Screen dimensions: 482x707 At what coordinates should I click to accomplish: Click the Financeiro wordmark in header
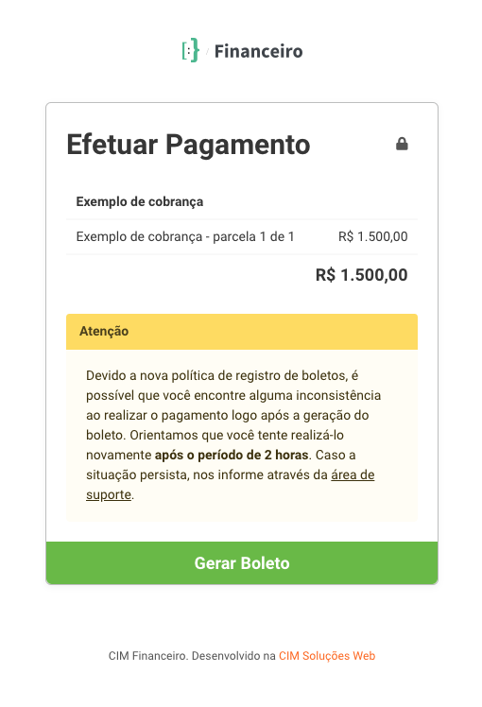258,51
